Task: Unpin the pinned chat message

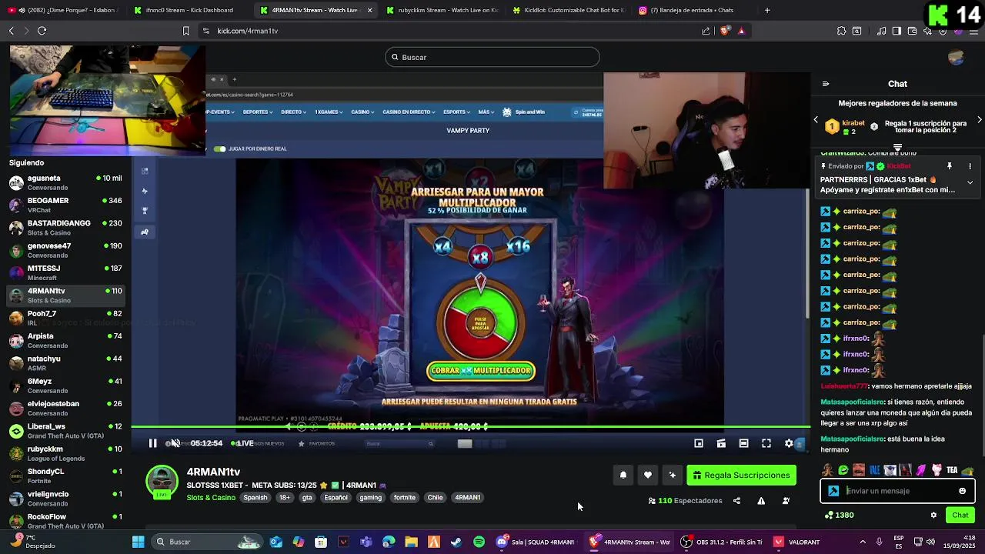Action: (950, 166)
